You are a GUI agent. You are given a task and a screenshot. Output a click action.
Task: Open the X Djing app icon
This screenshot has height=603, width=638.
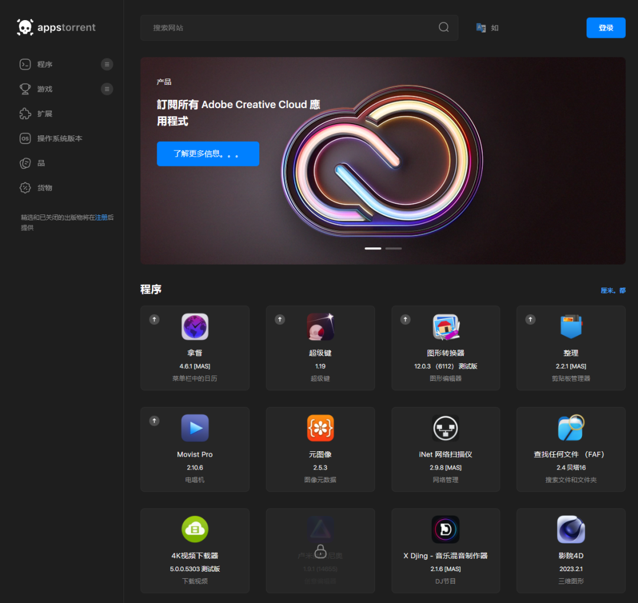445,529
